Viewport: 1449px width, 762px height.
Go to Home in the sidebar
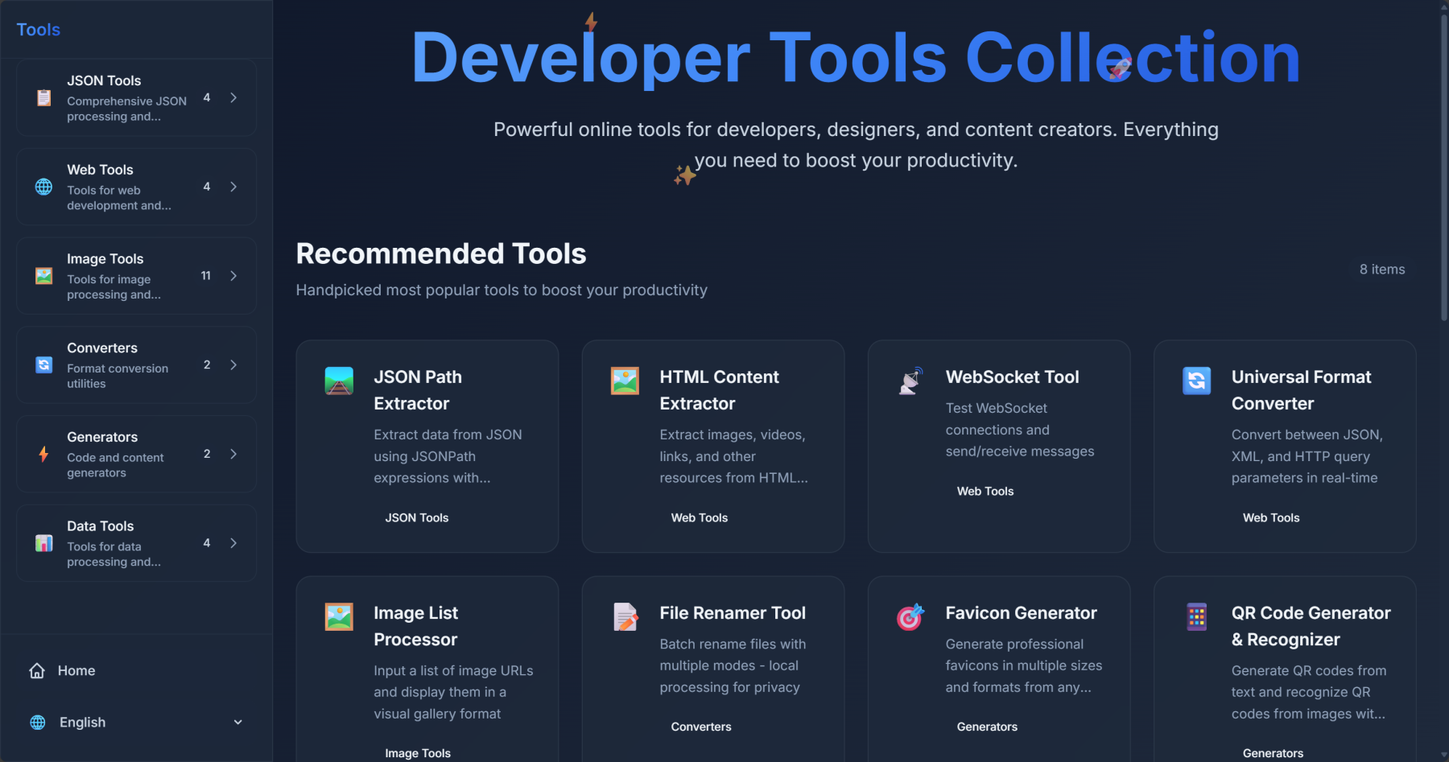[x=76, y=671]
